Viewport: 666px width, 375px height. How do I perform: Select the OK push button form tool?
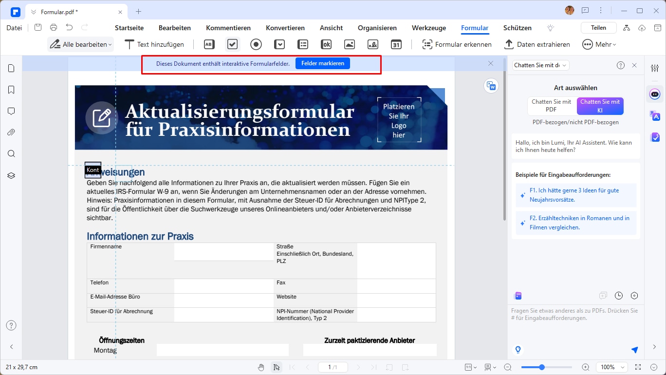click(326, 44)
